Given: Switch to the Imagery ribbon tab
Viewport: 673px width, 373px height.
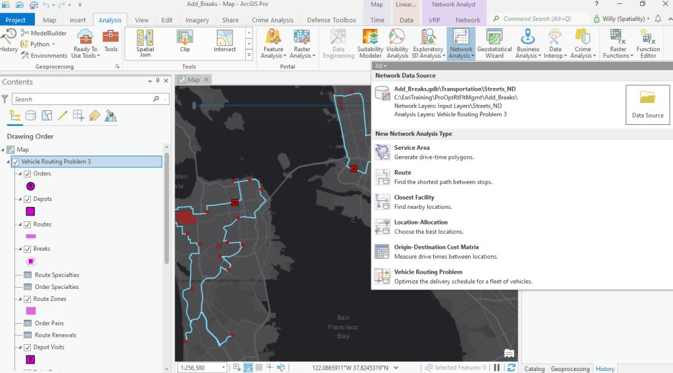Looking at the screenshot, I should click(x=197, y=20).
